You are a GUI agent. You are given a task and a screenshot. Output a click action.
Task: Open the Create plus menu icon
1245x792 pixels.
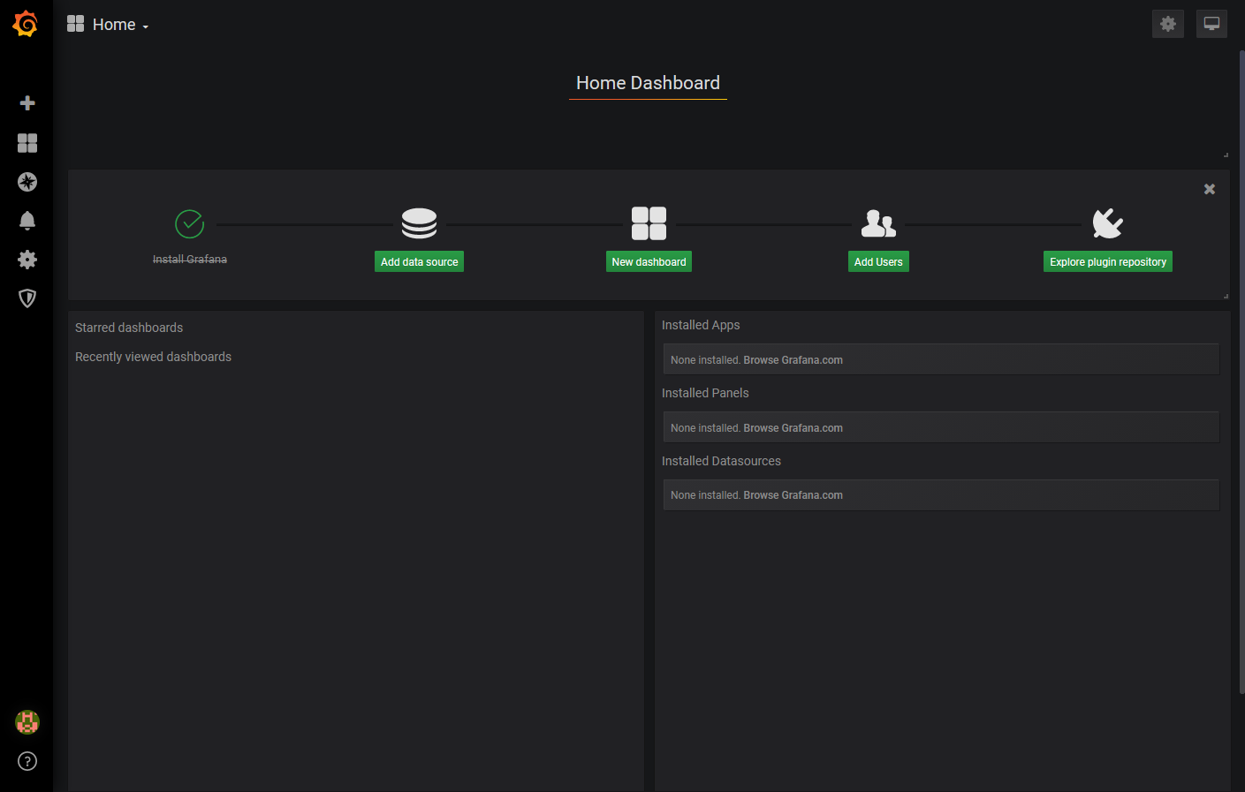click(x=27, y=103)
